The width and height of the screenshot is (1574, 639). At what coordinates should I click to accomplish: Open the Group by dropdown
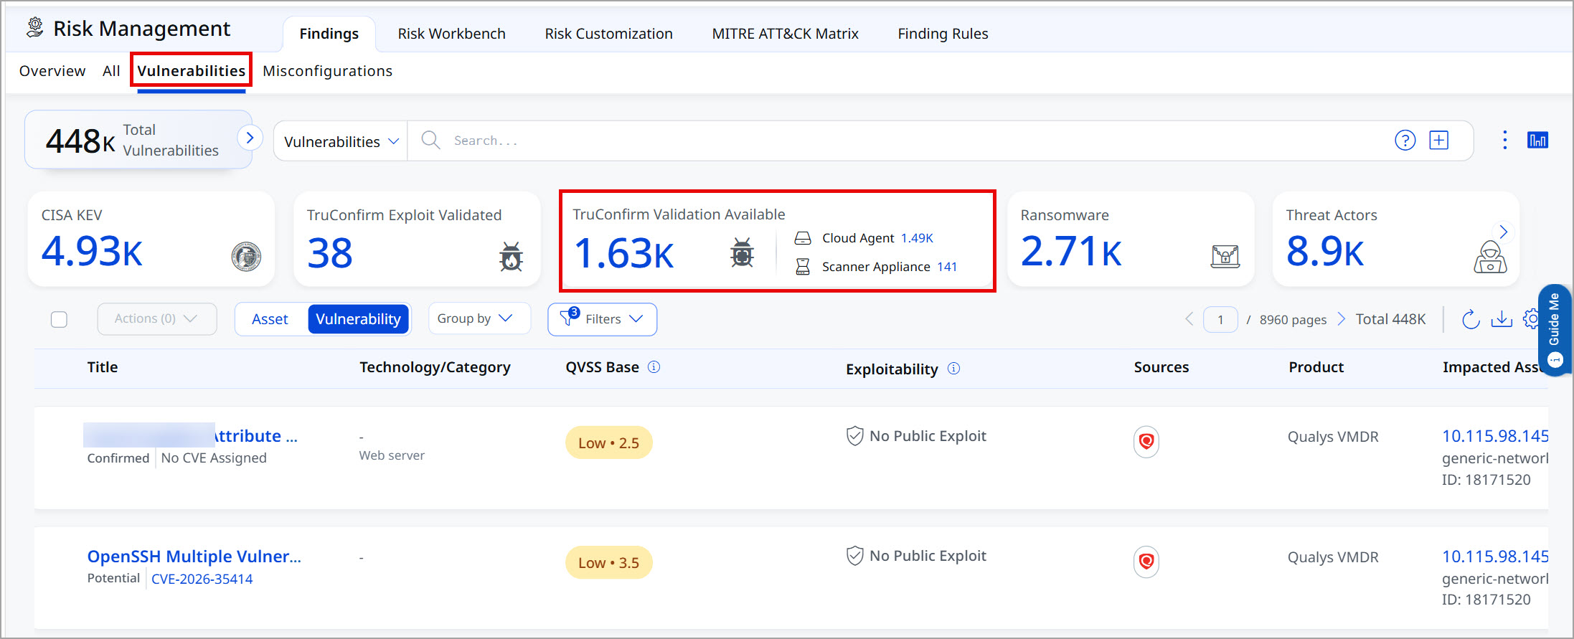479,318
